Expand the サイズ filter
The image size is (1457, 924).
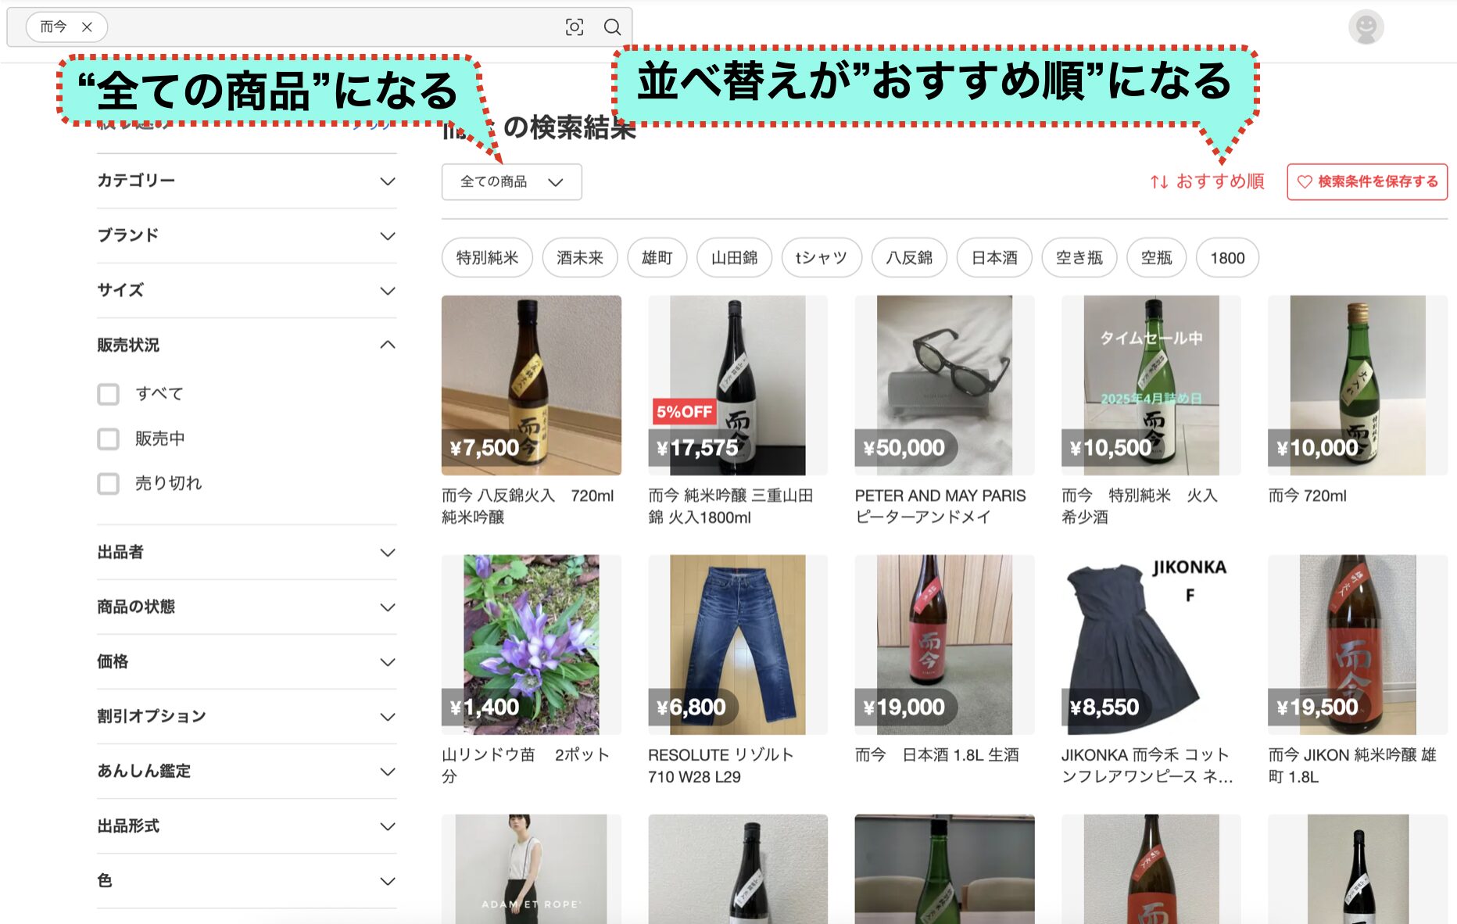(x=246, y=291)
